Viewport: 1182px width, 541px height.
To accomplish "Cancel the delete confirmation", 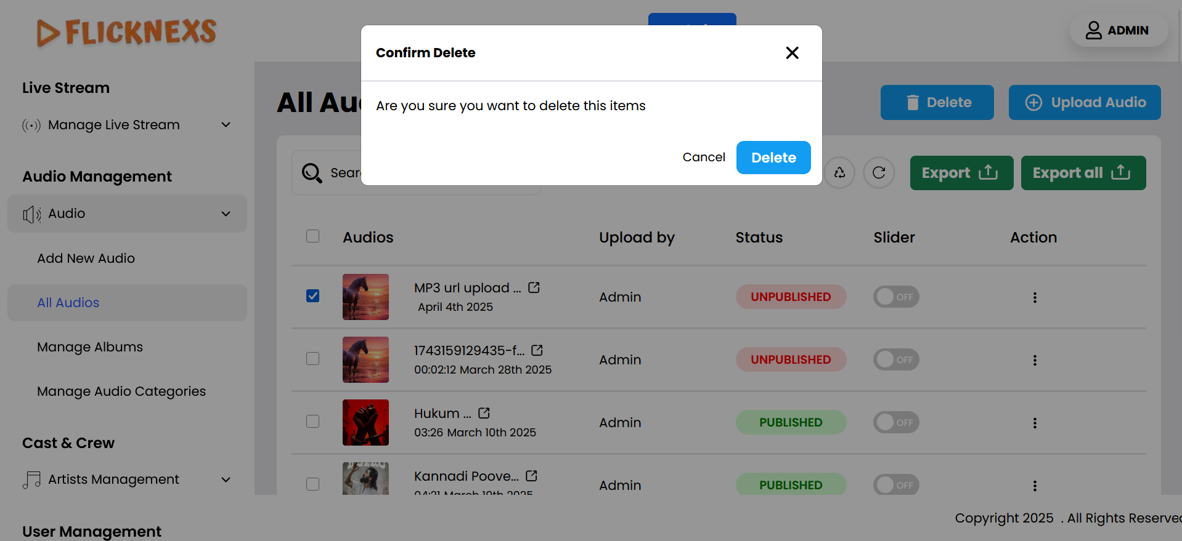I will point(703,158).
